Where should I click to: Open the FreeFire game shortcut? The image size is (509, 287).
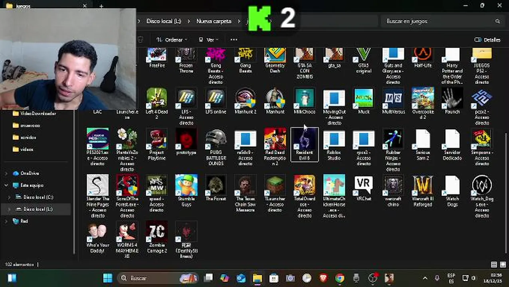pyautogui.click(x=156, y=58)
